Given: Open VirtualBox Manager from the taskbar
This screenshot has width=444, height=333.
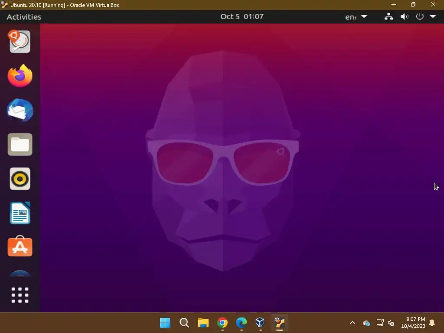Looking at the screenshot, I should pyautogui.click(x=260, y=322).
